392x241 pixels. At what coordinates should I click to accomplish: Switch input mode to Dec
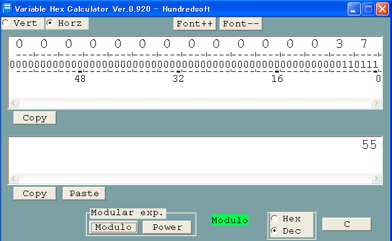[286, 231]
